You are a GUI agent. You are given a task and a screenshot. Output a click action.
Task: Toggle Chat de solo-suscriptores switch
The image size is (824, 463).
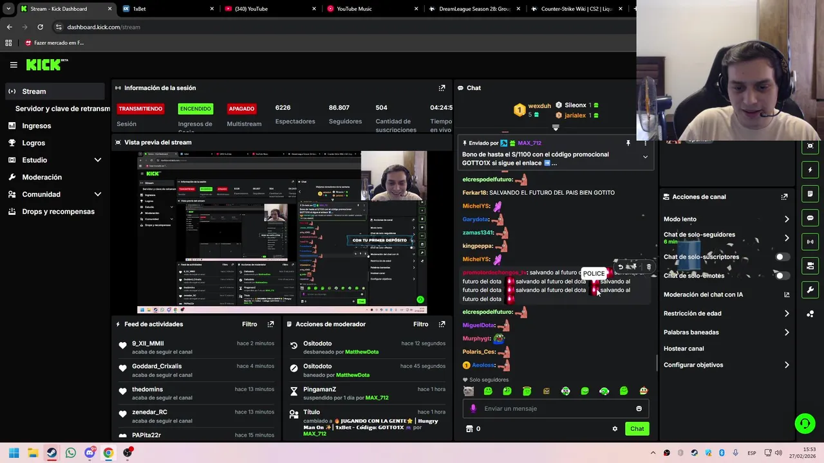782,257
